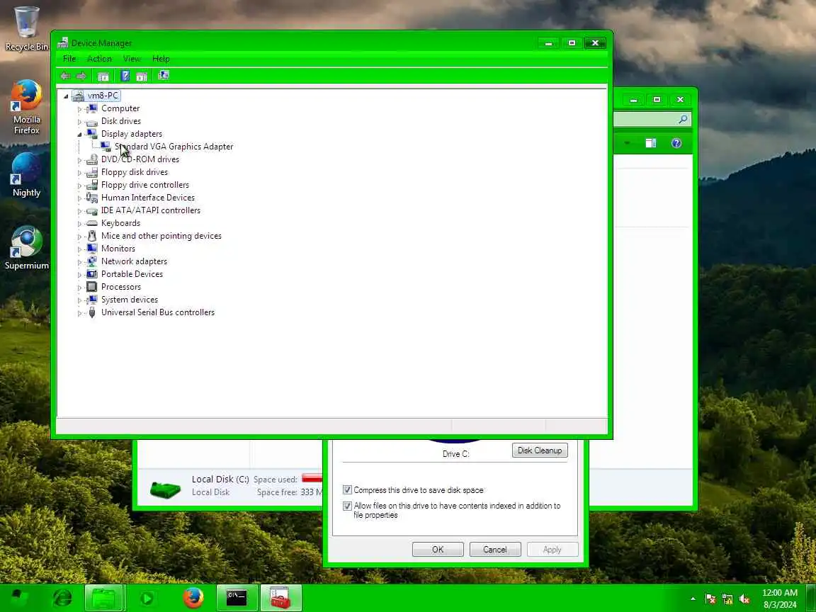816x612 pixels.
Task: Select the Nightly desktop shortcut
Action: pyautogui.click(x=26, y=175)
